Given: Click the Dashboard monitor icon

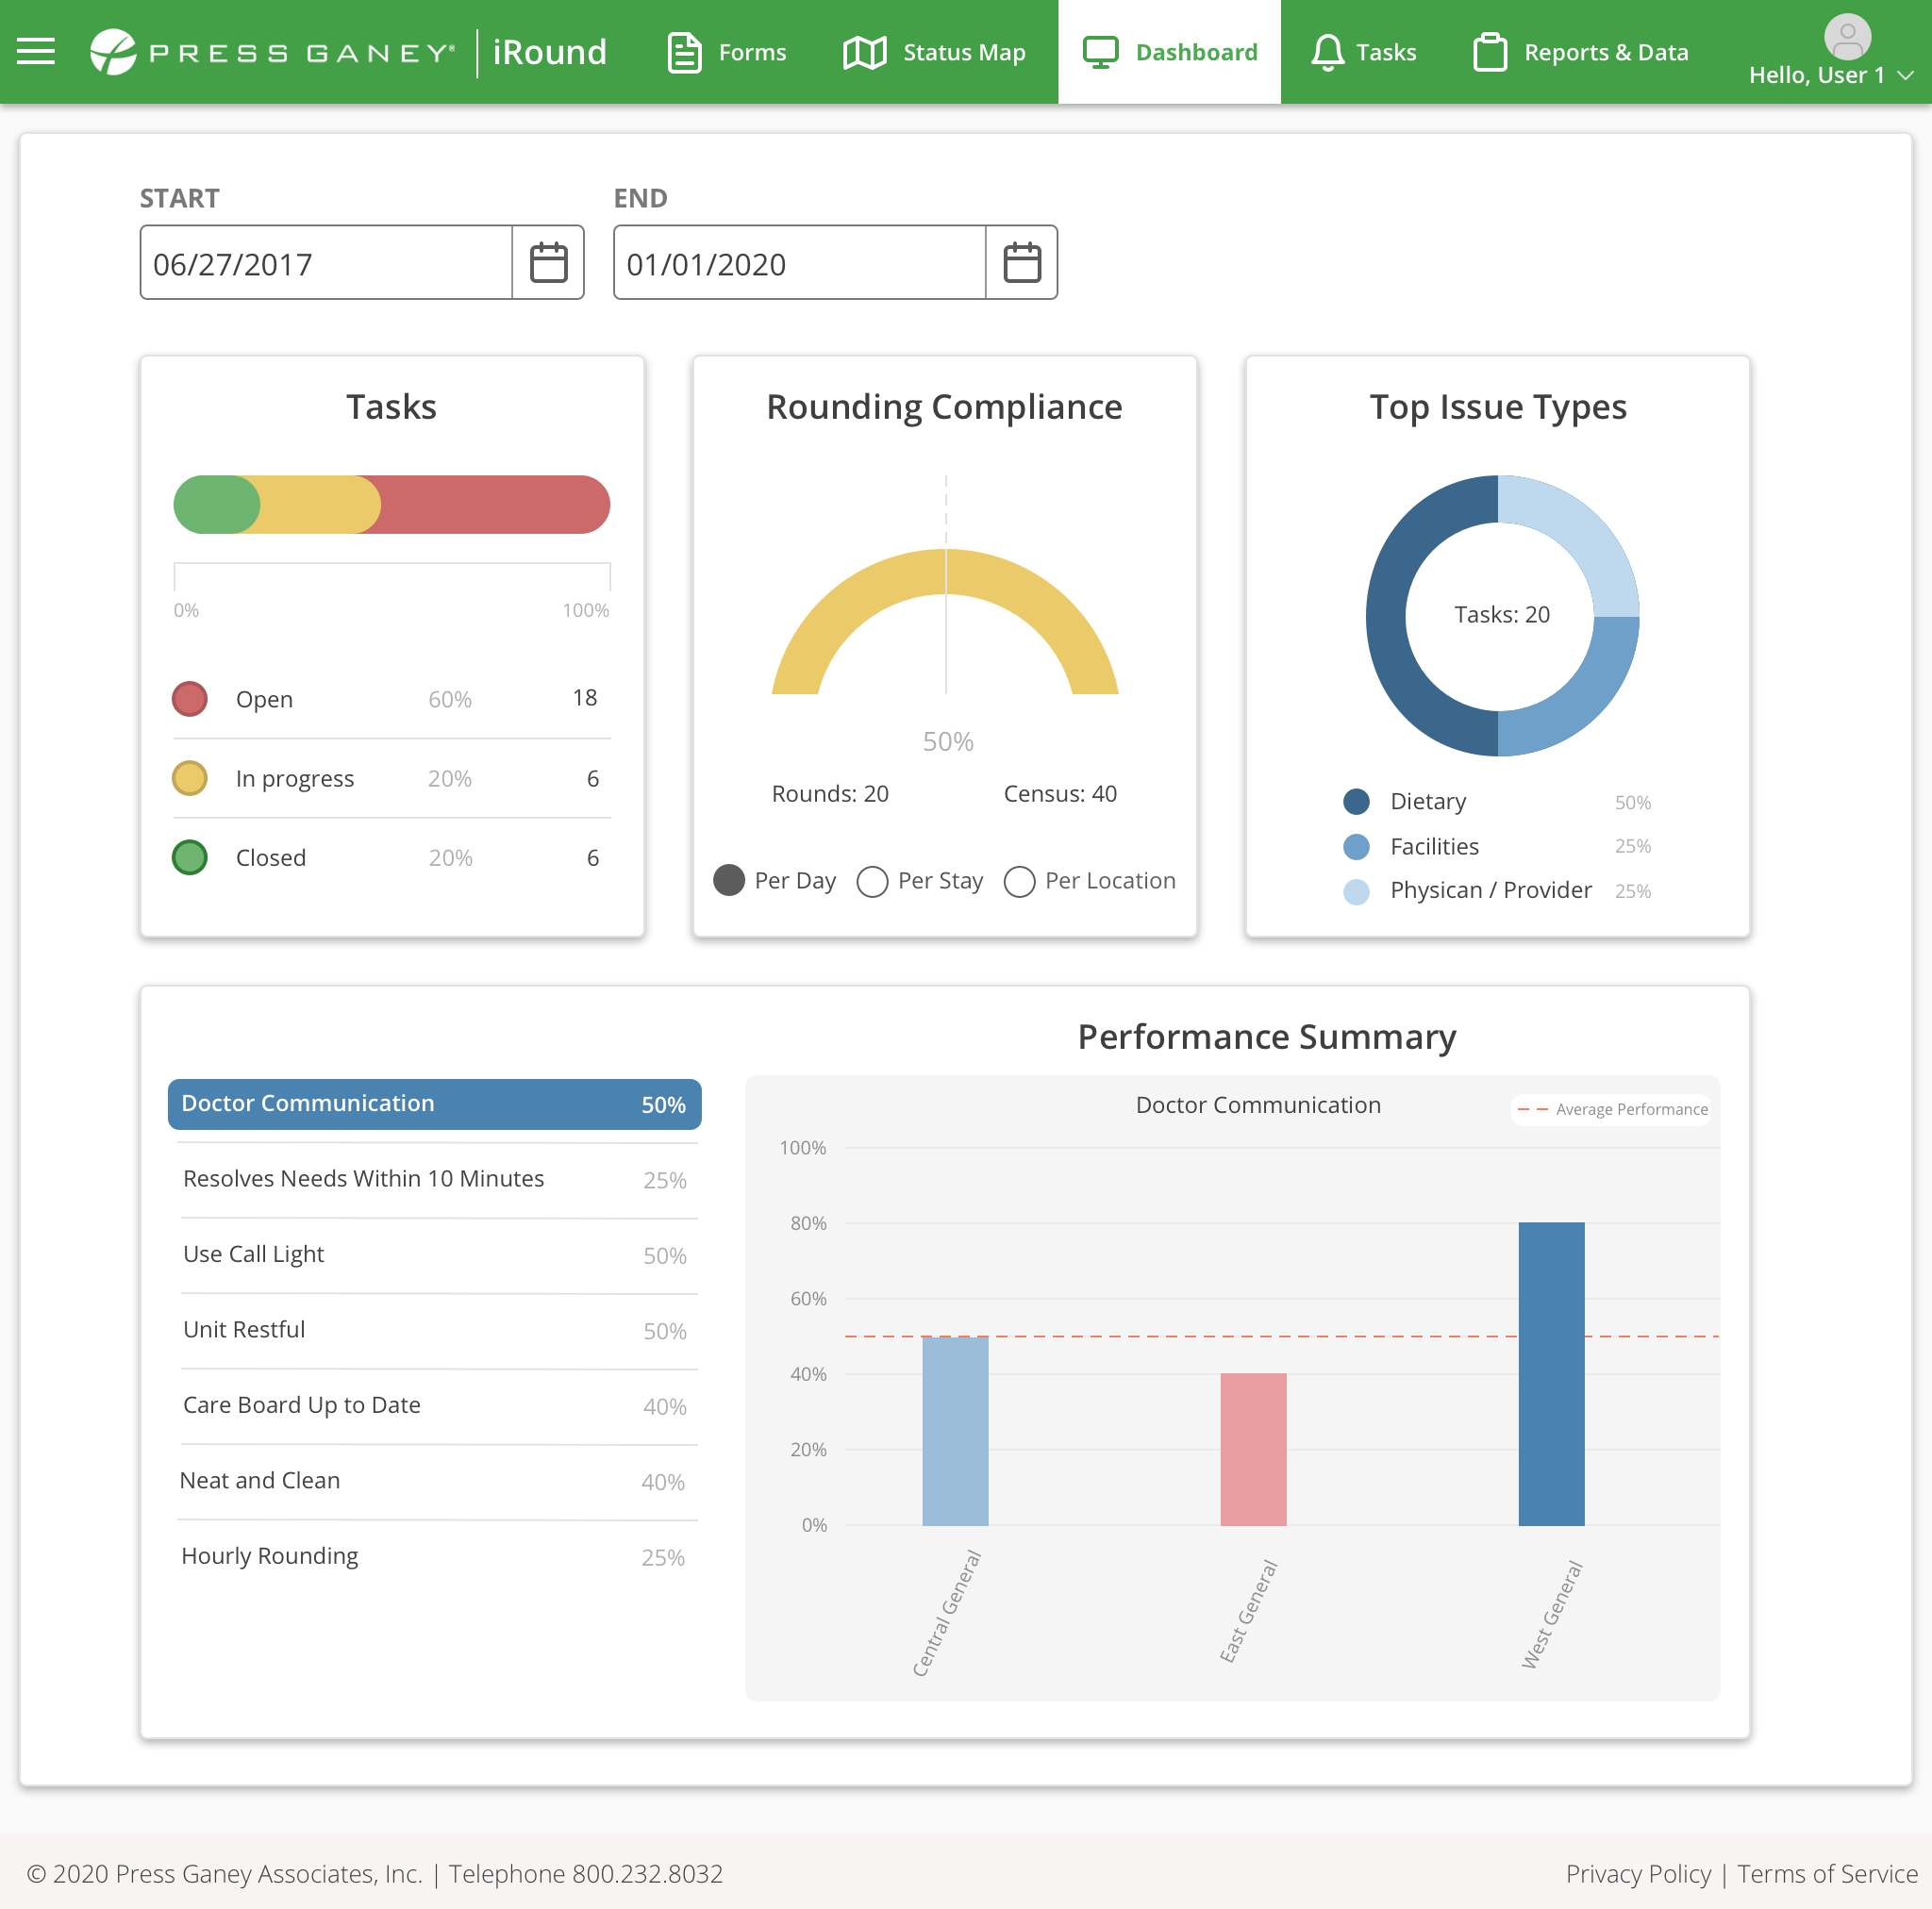Looking at the screenshot, I should tap(1100, 52).
